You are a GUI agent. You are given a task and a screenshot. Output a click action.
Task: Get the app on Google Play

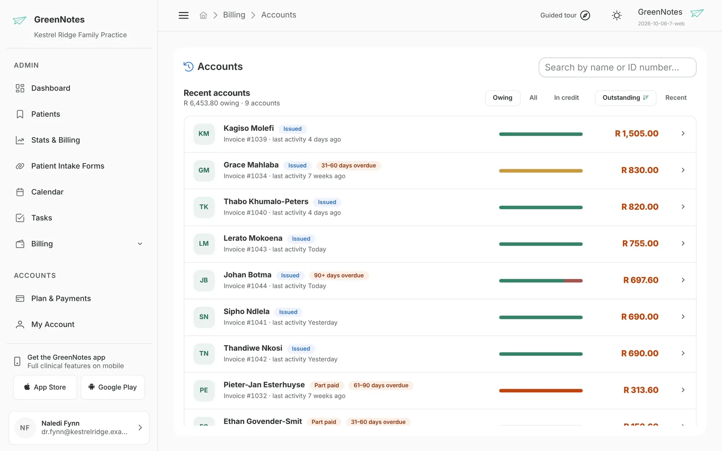113,387
